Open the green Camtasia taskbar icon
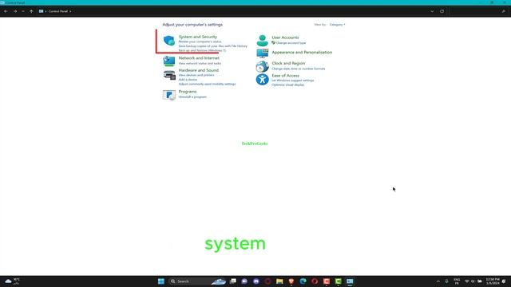This screenshot has height=287, width=511. point(339,281)
